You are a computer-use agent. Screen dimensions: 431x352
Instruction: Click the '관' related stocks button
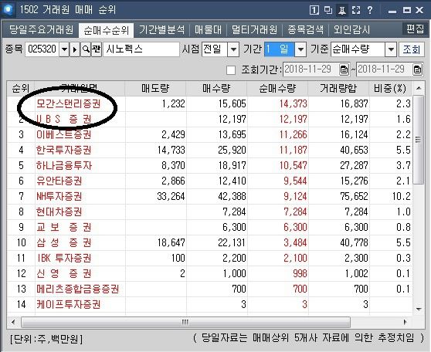pyautogui.click(x=97, y=49)
